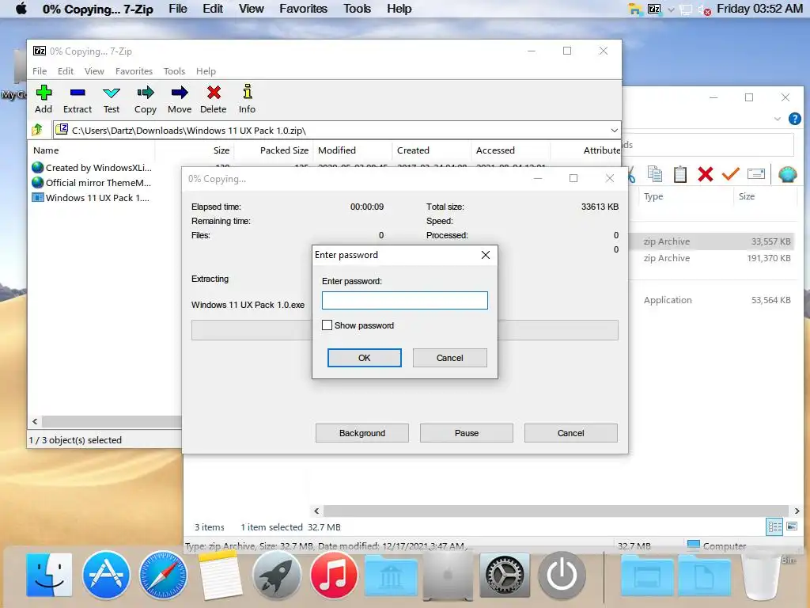Click the up-folder icon beside address bar
Screen dimensions: 810x608
click(x=37, y=130)
